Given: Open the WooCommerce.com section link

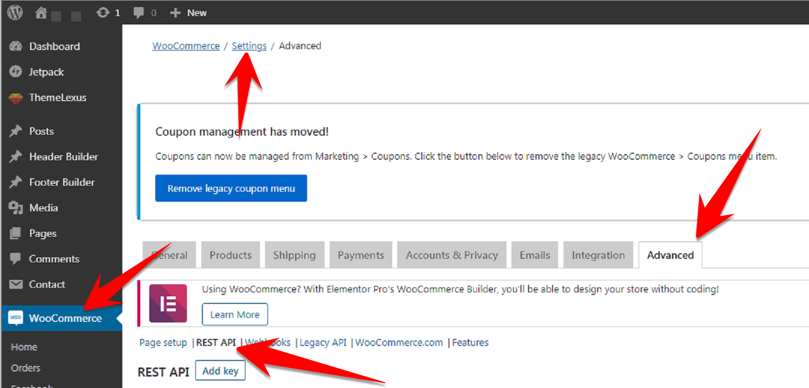Looking at the screenshot, I should tap(399, 342).
